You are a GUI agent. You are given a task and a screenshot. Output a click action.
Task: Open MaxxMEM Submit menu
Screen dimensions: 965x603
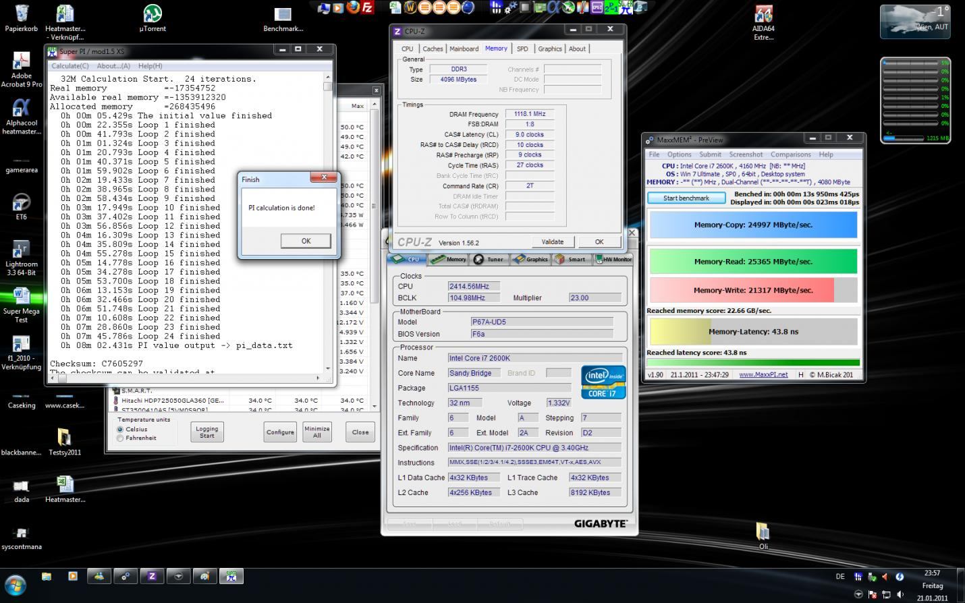tap(710, 154)
